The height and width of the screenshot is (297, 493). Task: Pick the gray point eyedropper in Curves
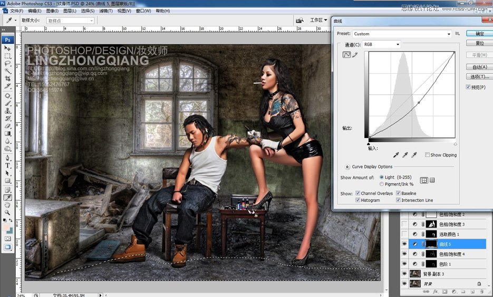coord(405,155)
